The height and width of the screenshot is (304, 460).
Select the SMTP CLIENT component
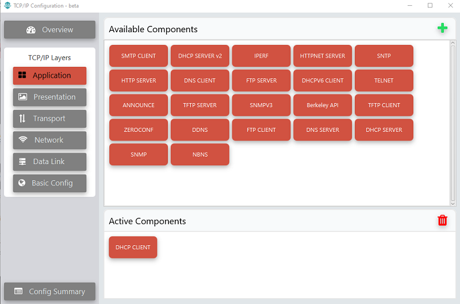(139, 56)
